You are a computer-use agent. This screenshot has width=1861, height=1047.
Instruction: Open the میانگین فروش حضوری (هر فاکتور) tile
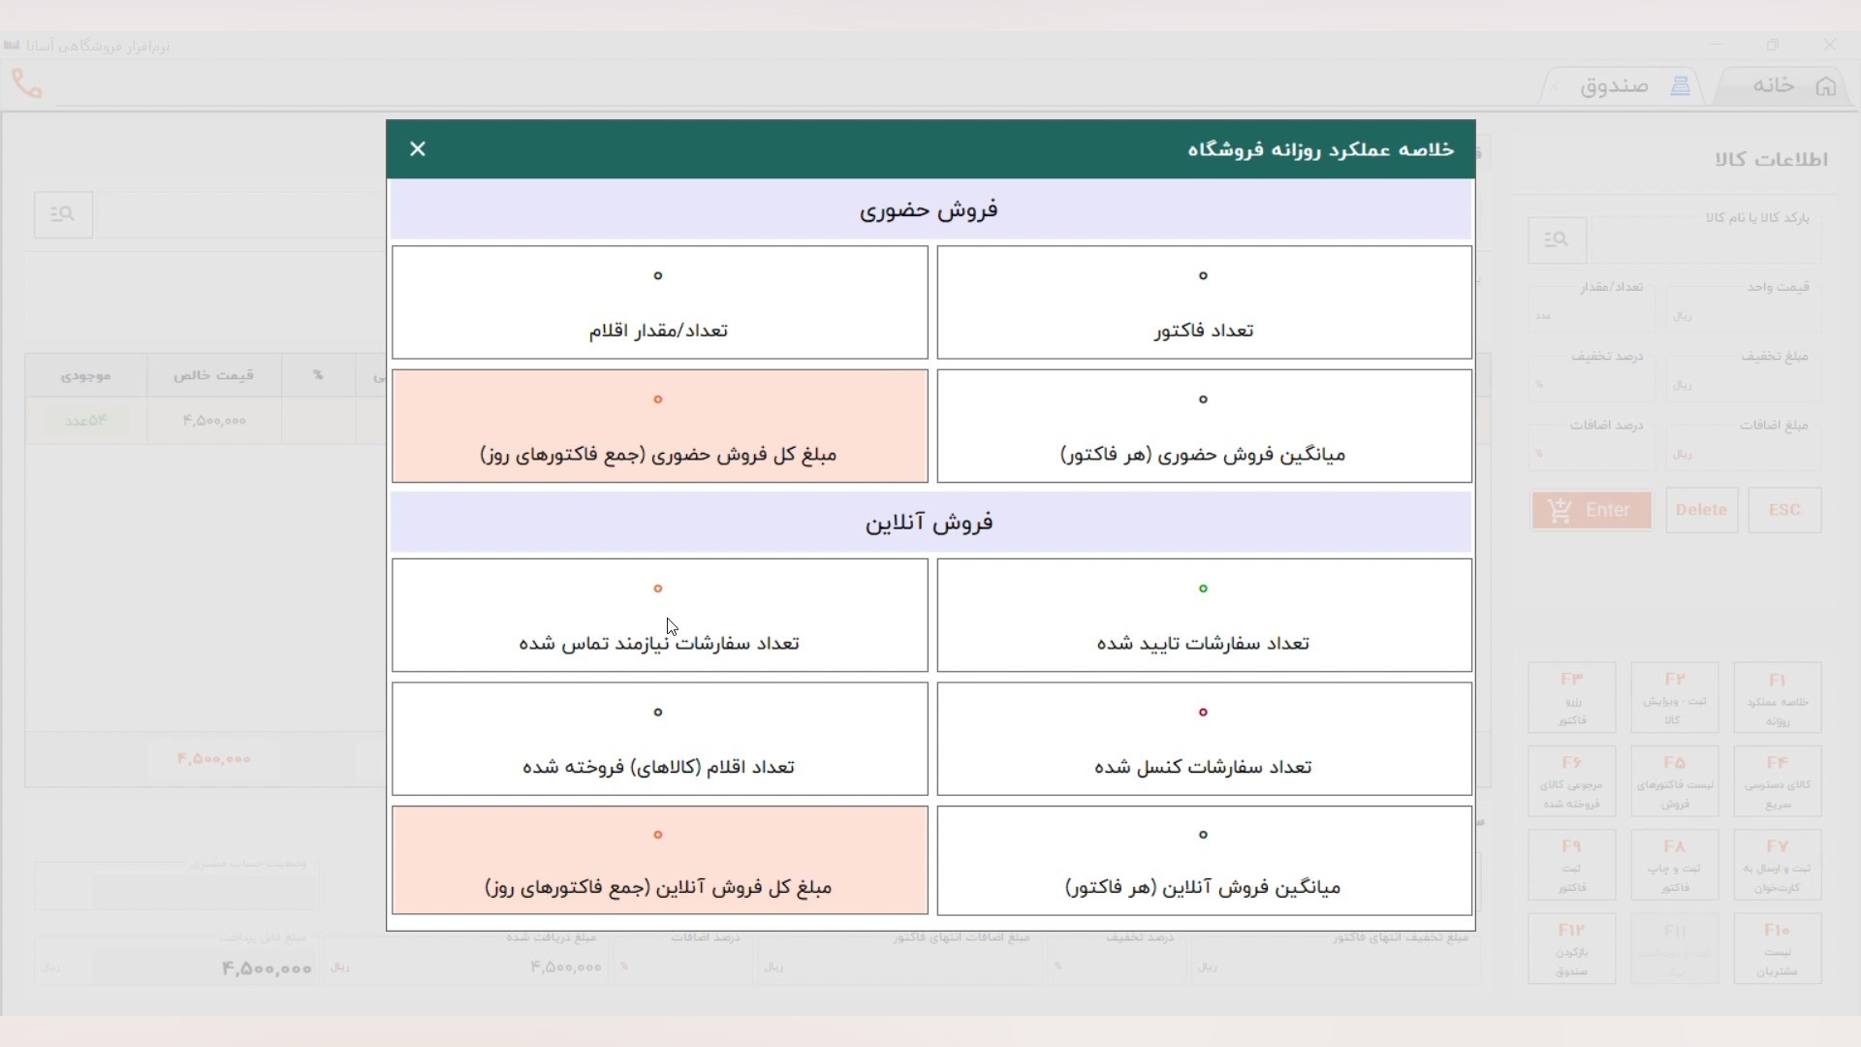[x=1204, y=426]
